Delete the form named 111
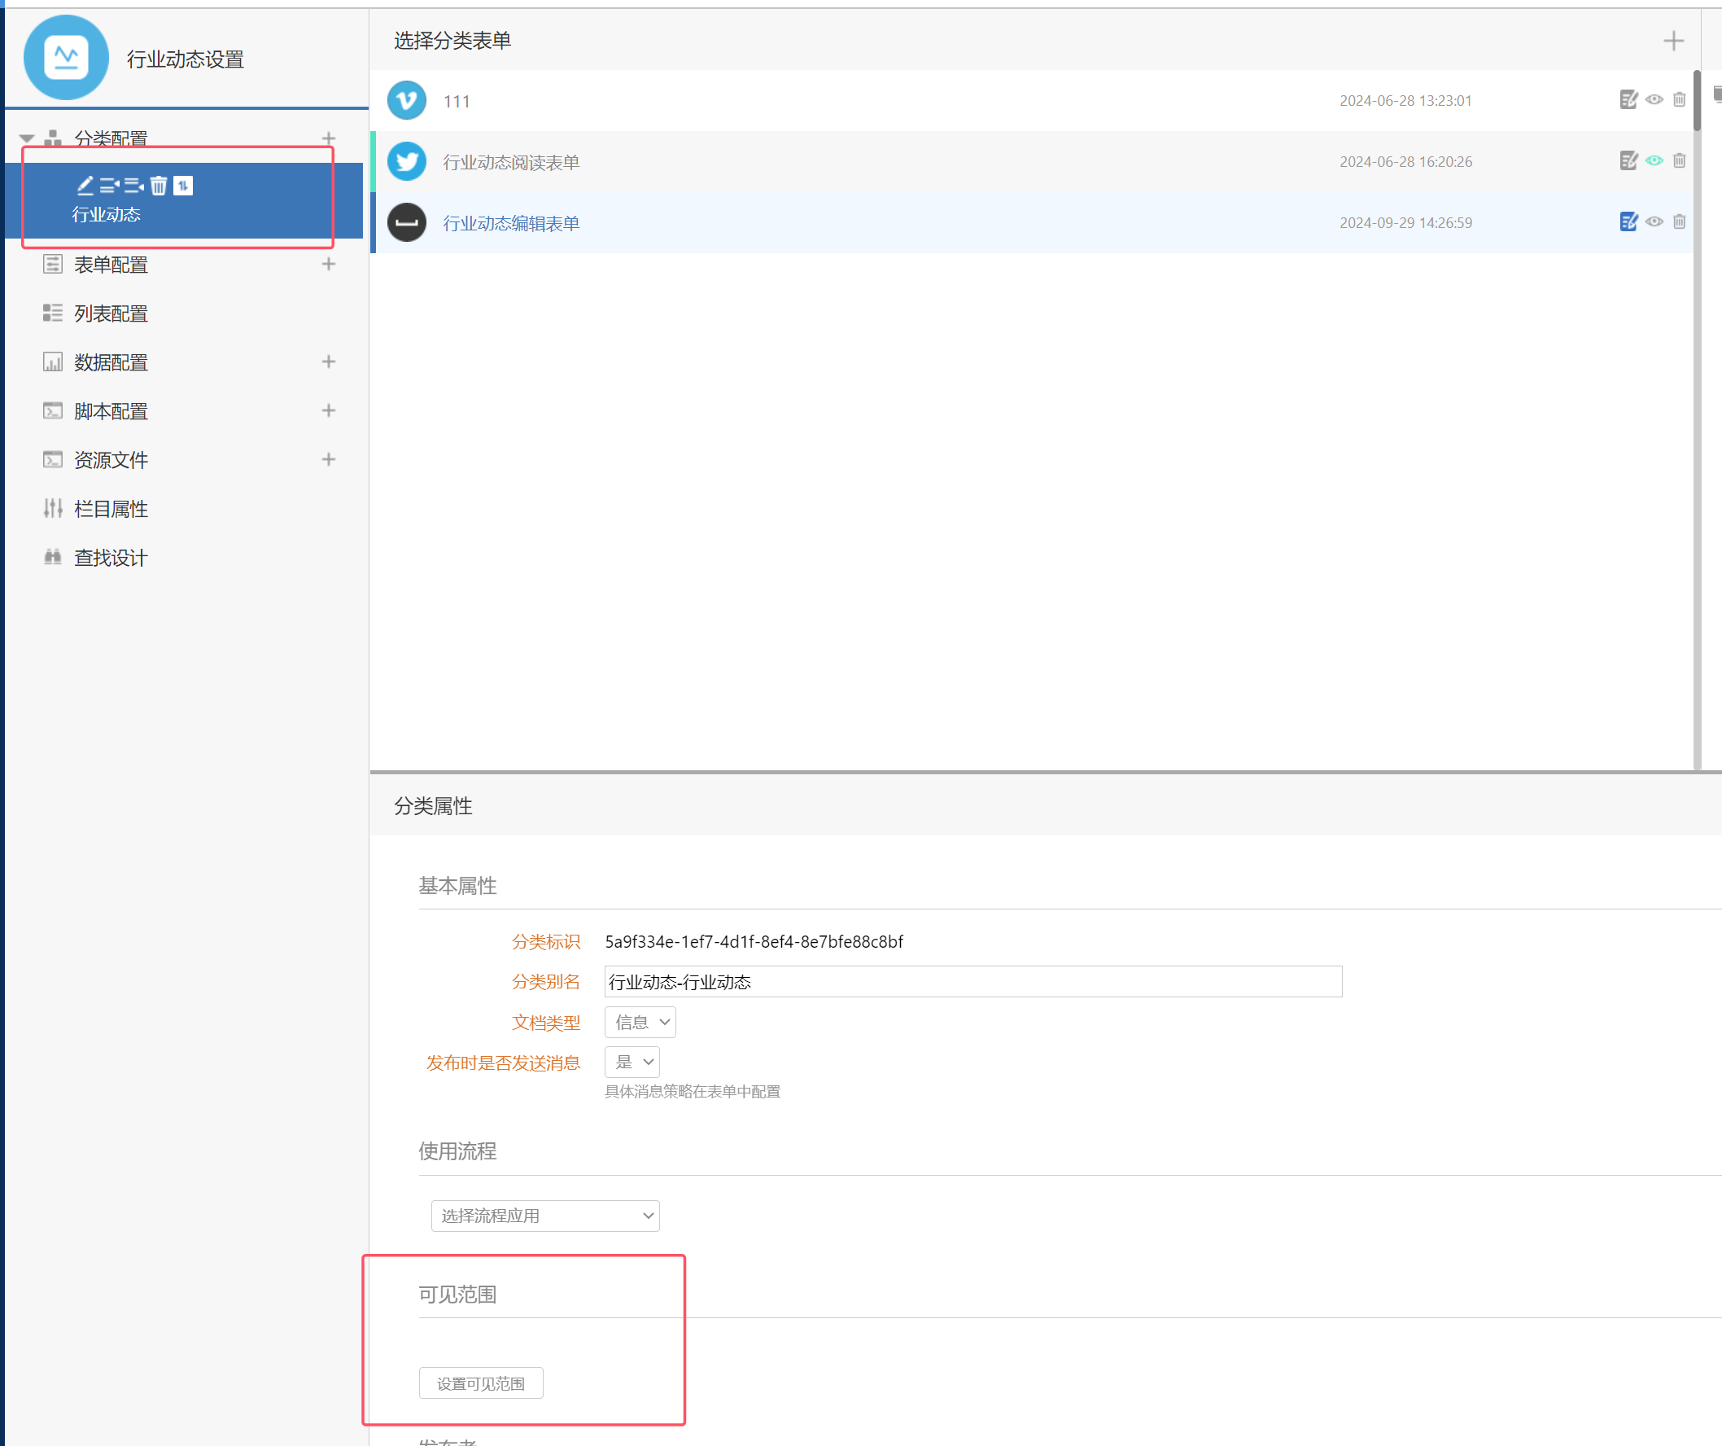 coord(1680,100)
